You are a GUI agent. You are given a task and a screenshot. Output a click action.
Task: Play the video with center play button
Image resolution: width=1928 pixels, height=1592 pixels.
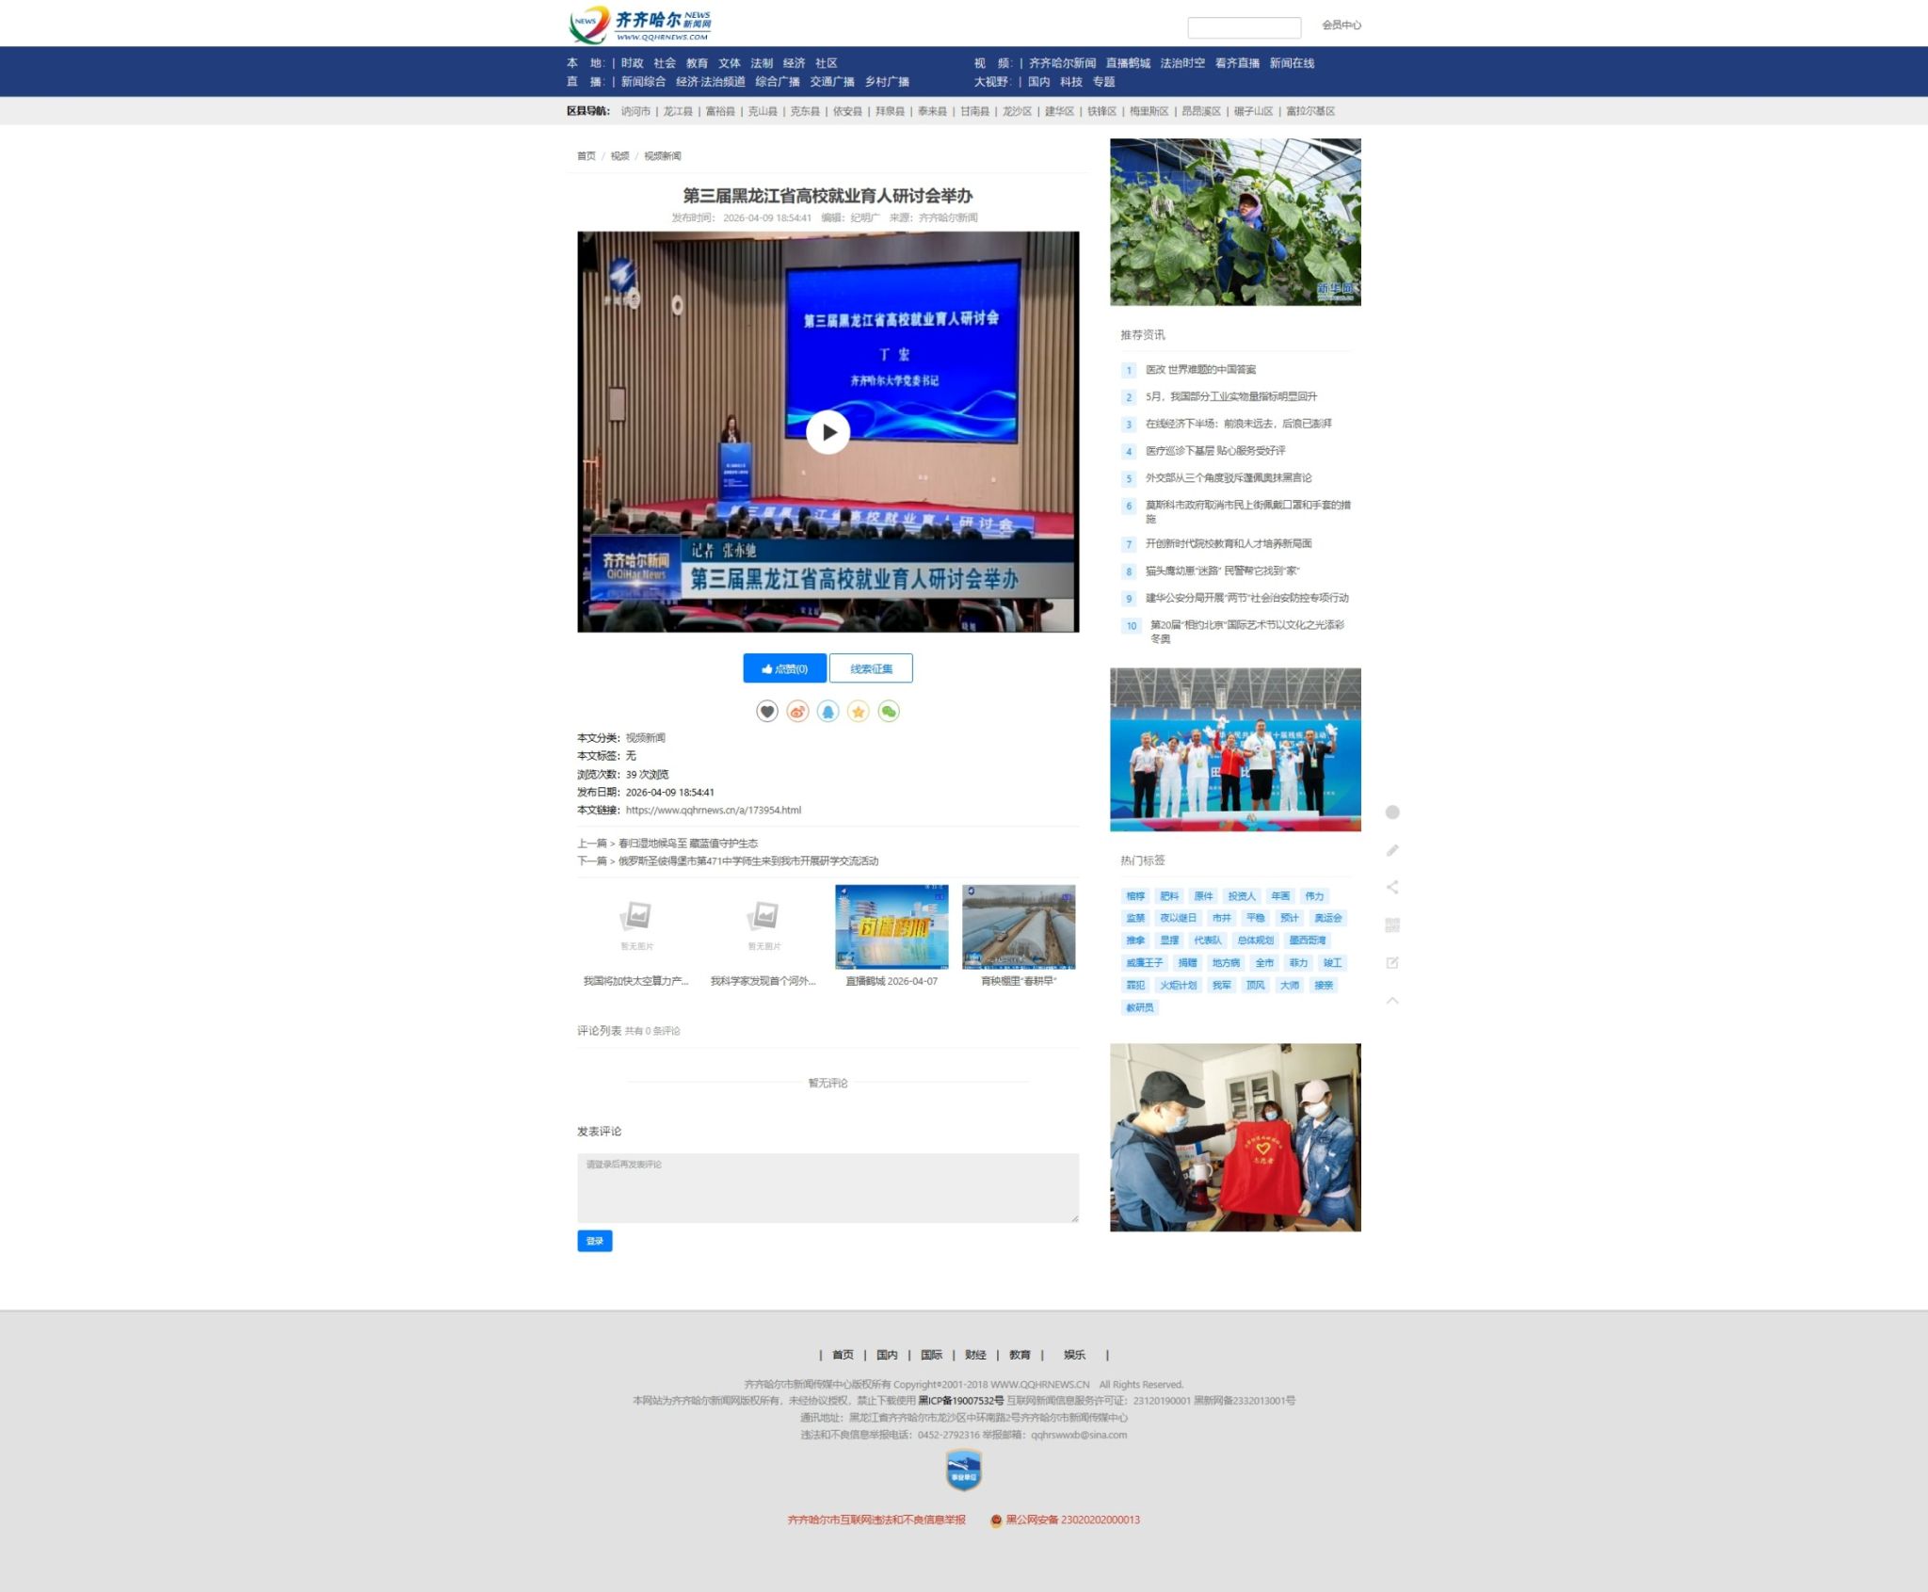point(827,432)
